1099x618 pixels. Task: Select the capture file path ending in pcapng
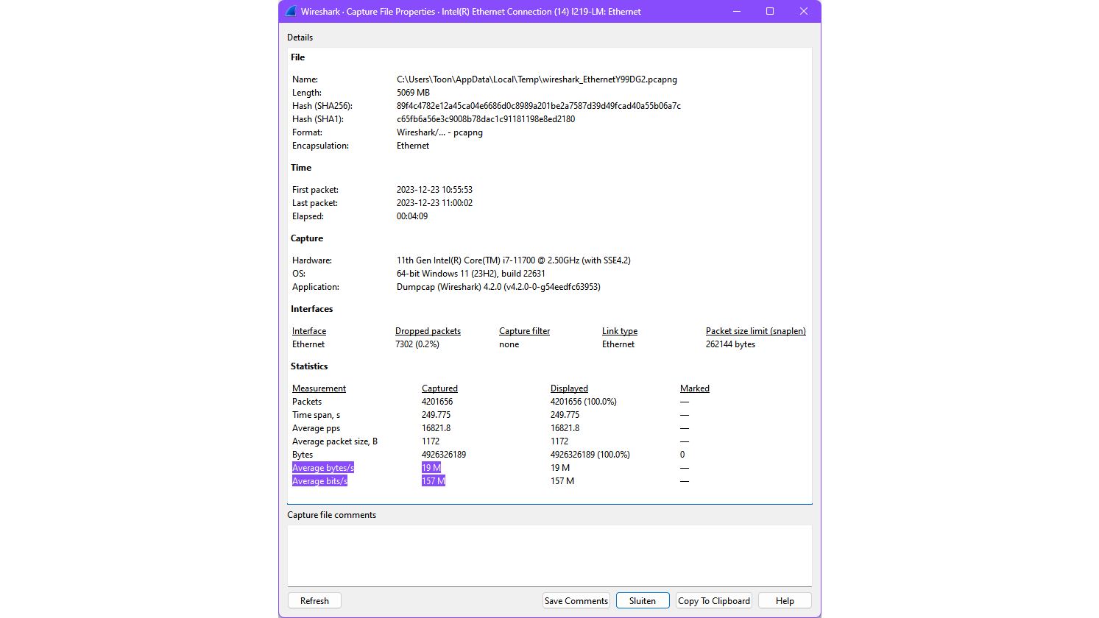537,79
